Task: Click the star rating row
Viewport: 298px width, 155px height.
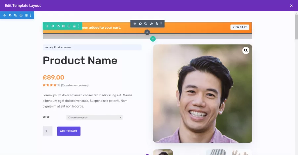Action: tap(51, 85)
